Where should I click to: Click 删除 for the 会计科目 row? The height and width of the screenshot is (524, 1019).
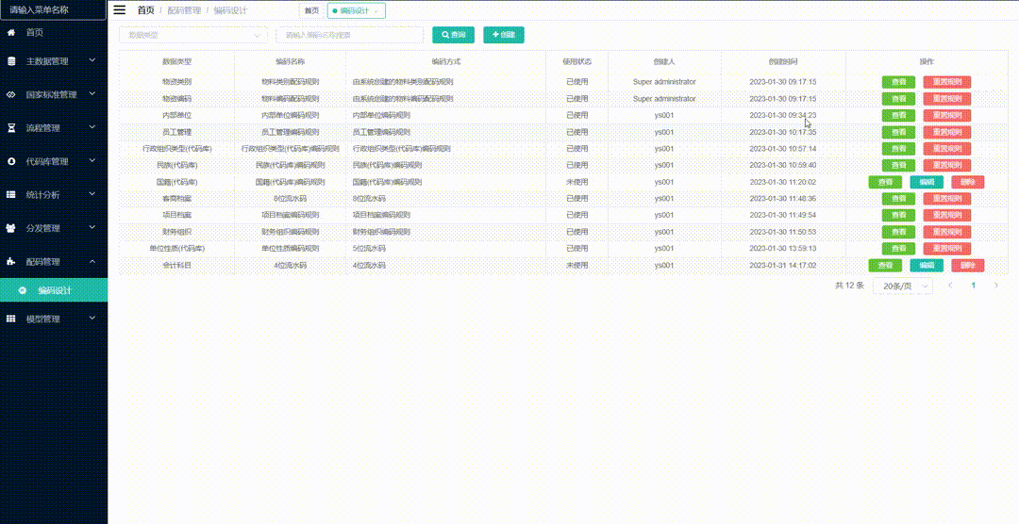[x=967, y=266]
